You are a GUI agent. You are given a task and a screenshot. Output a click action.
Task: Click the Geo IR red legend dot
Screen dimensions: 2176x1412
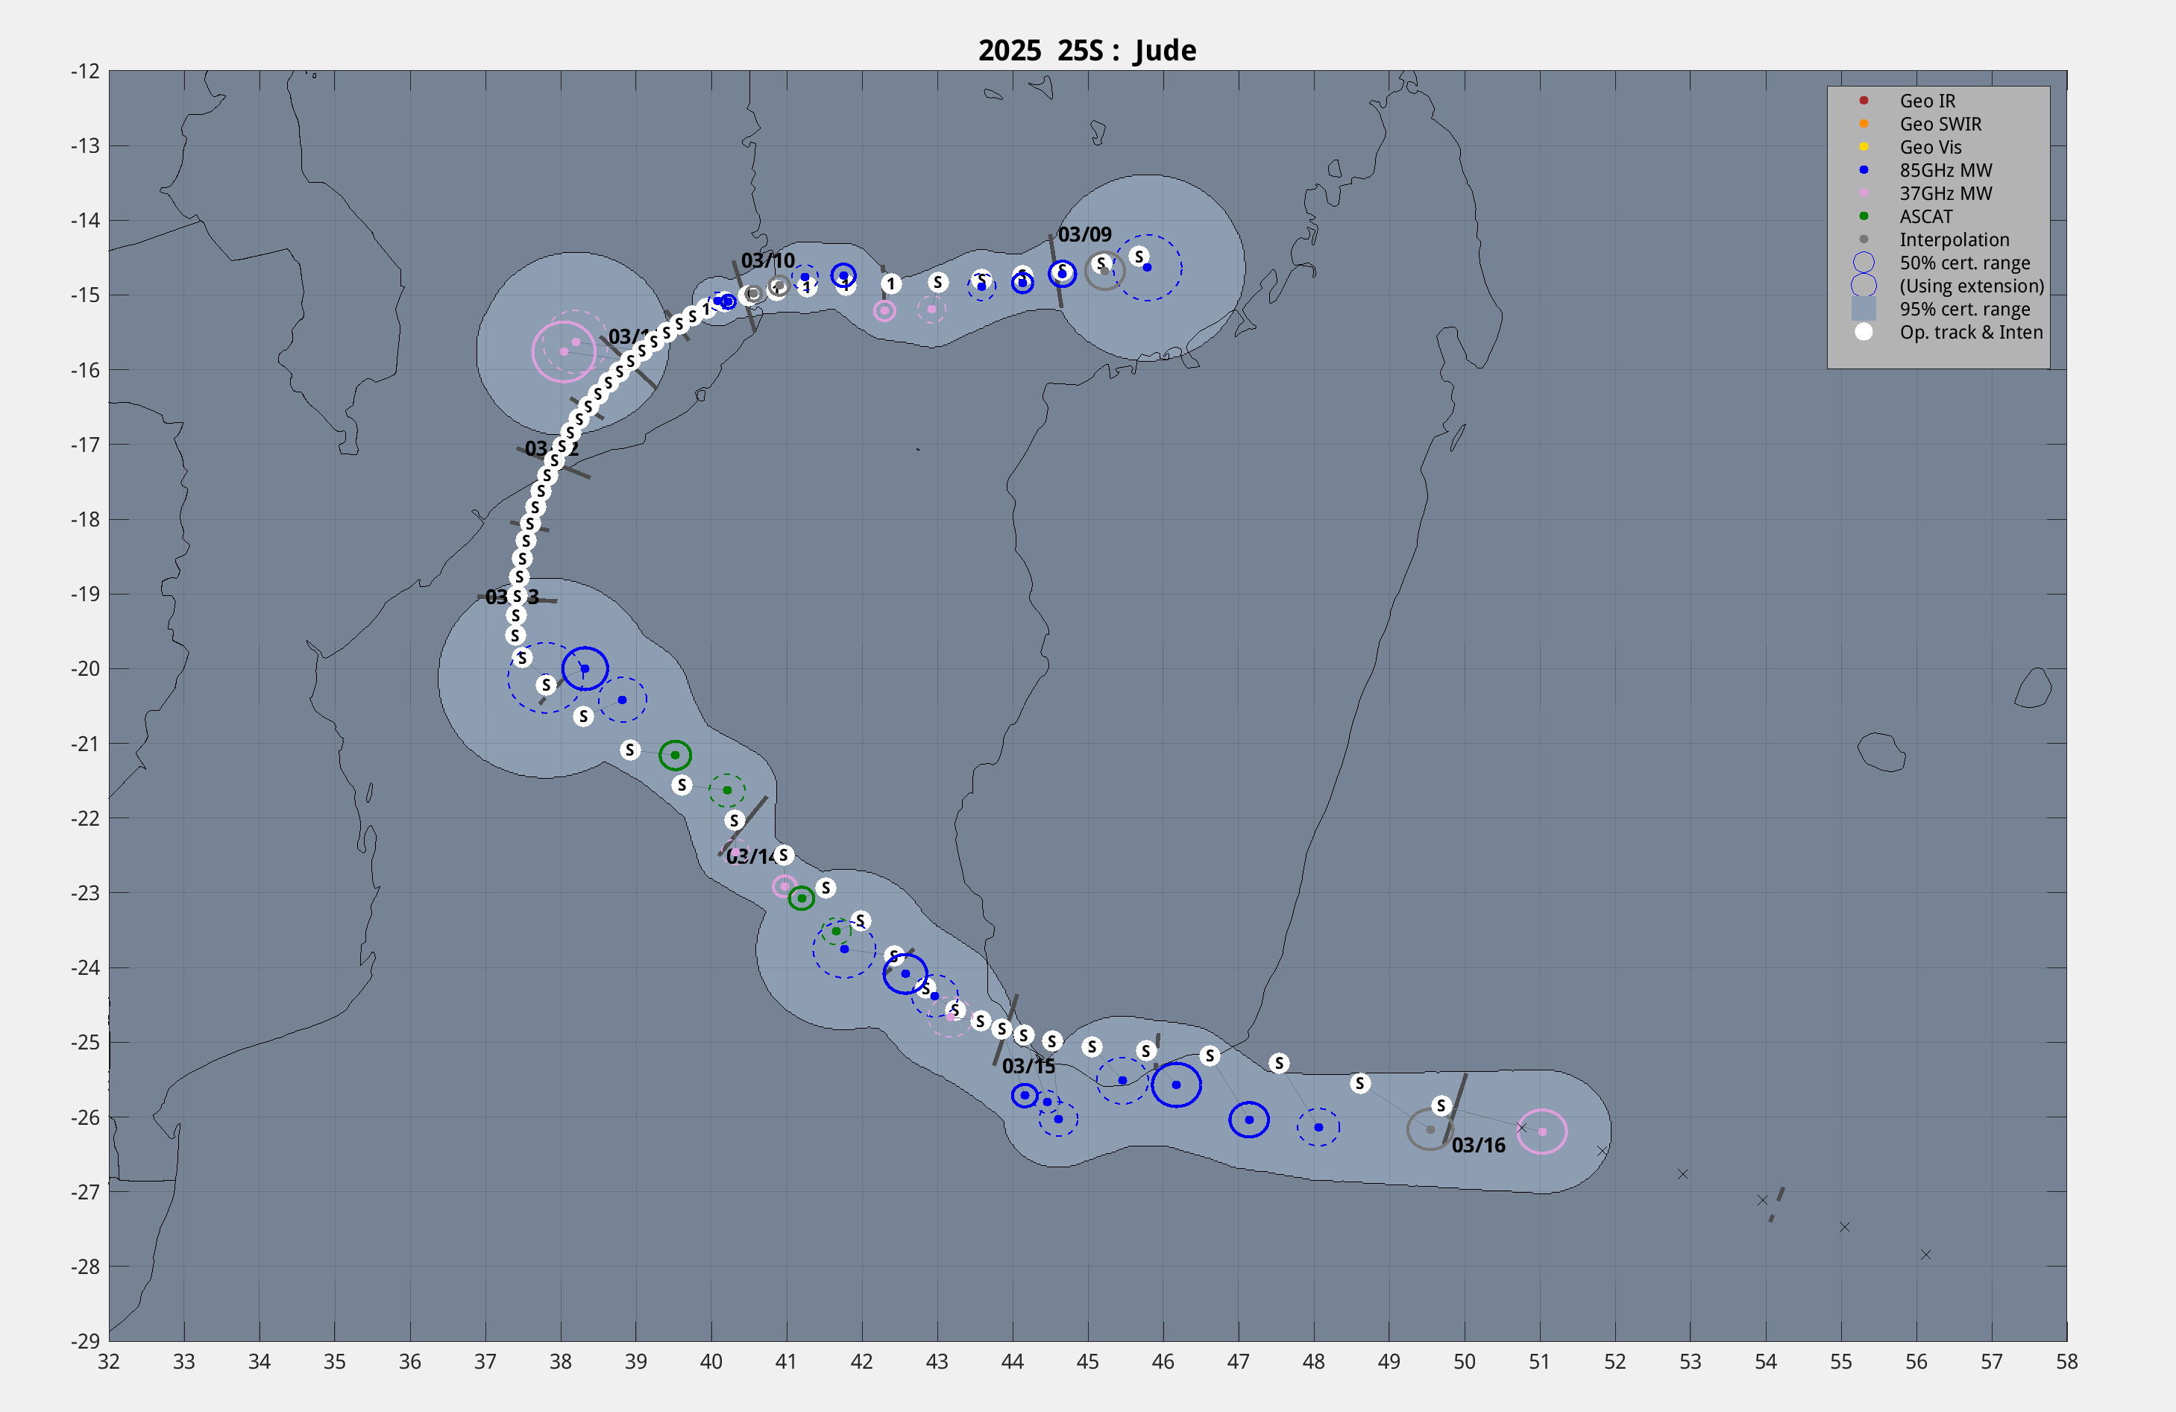coord(1864,101)
